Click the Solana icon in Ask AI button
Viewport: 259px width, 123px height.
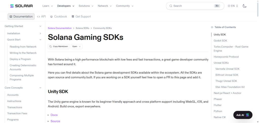tap(247, 115)
